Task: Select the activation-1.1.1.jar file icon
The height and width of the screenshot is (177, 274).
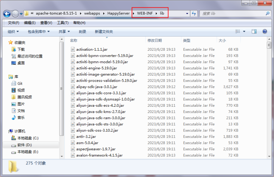Action: (x=73, y=49)
